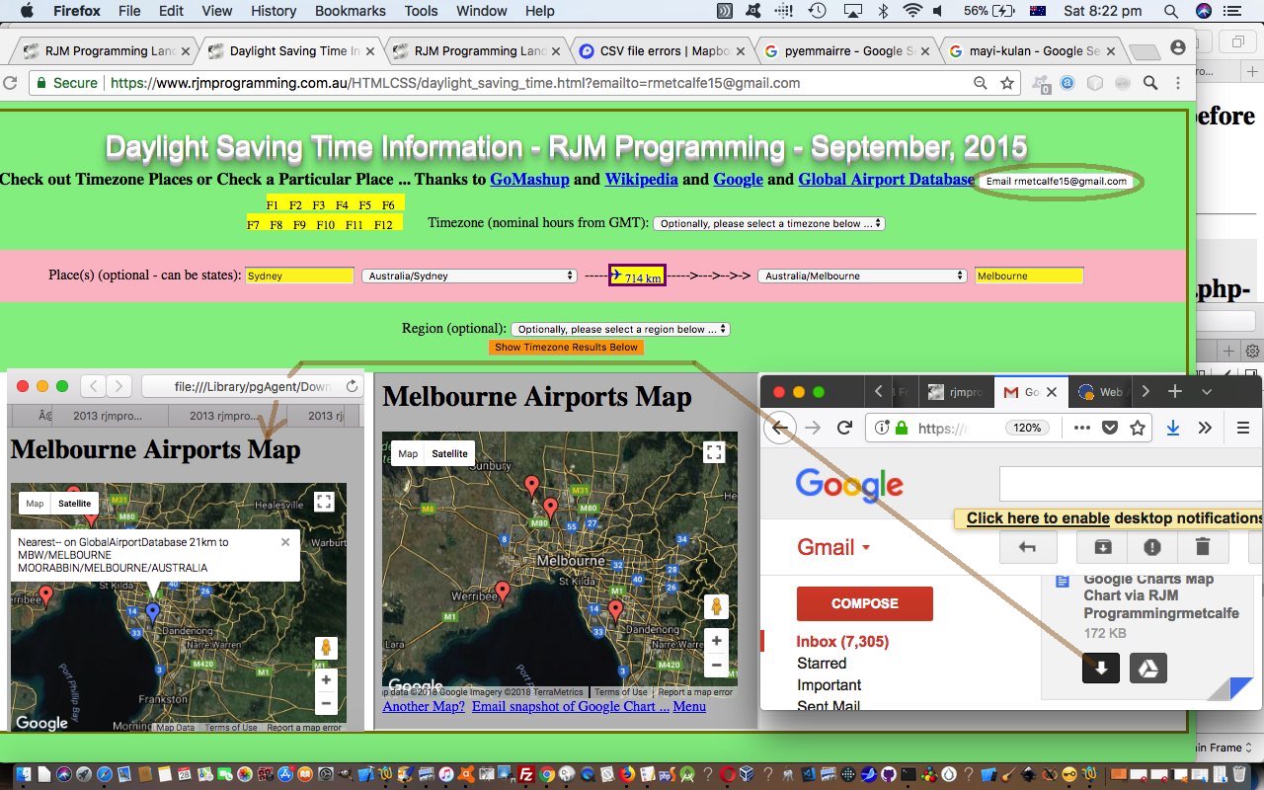Open the Australia/Sydney place dropdown
The height and width of the screenshot is (790, 1264).
coord(469,276)
